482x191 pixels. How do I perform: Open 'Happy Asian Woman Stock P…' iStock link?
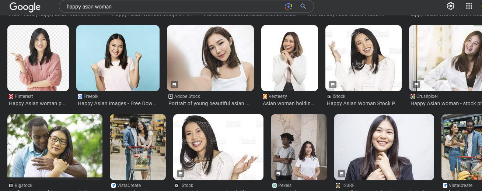click(x=363, y=103)
